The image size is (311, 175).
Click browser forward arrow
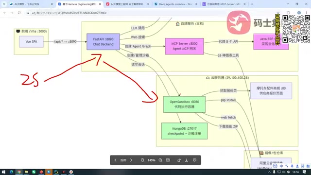click(12, 13)
